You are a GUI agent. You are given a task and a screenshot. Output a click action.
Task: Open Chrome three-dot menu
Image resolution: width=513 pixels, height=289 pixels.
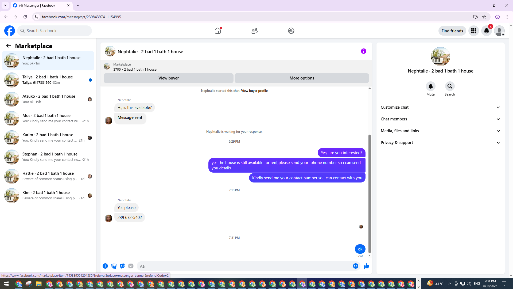coord(507,17)
